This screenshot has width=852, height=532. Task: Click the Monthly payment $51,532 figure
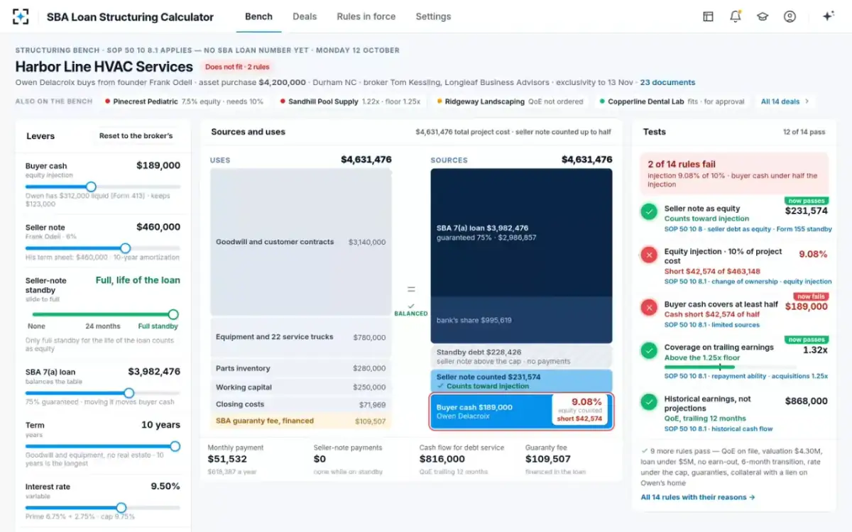point(227,459)
